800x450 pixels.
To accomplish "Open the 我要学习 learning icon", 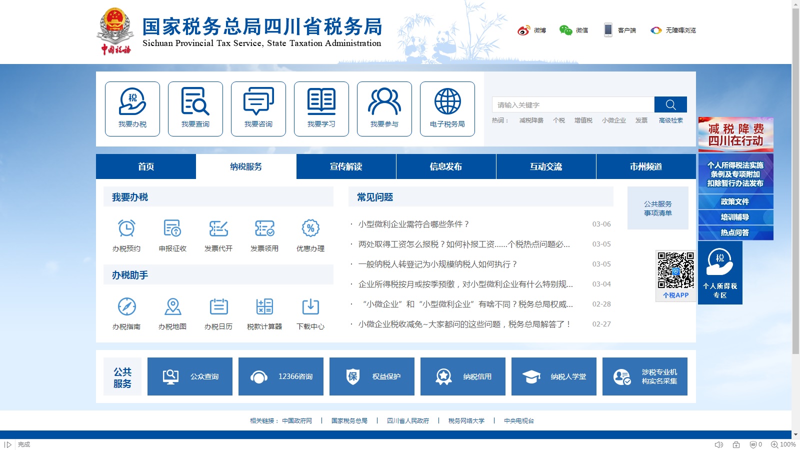I will (321, 109).
